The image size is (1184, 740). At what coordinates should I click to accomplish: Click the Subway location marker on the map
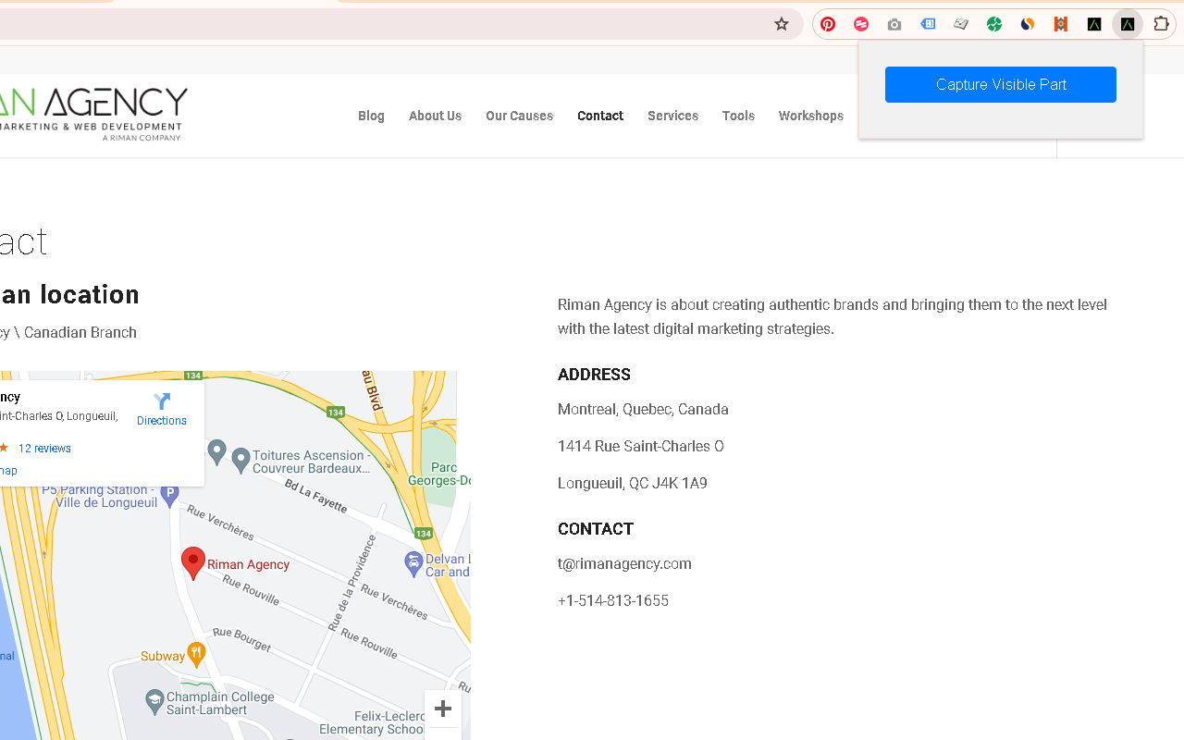click(195, 654)
